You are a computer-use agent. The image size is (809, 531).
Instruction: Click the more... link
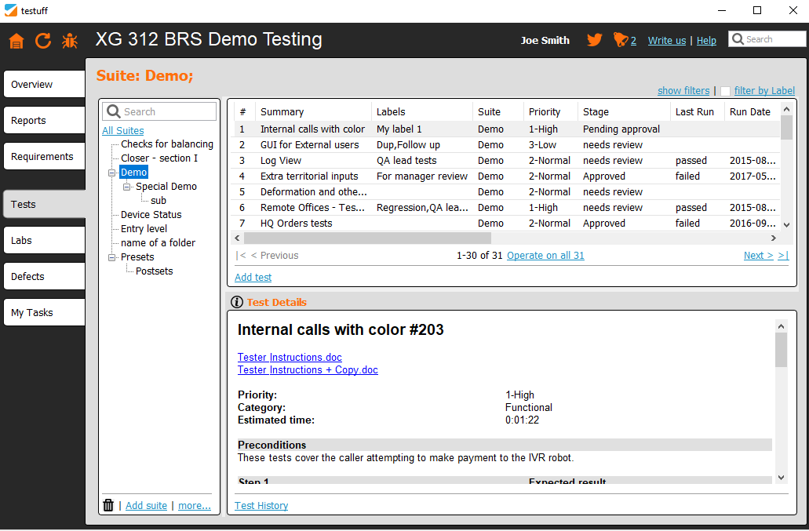pos(195,506)
